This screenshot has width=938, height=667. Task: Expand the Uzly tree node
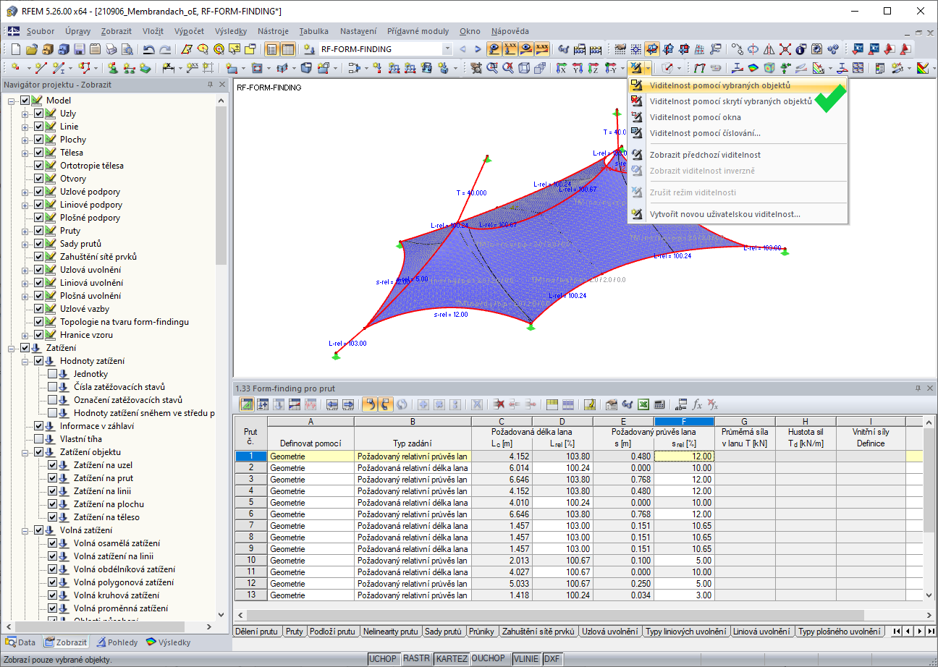(x=25, y=114)
